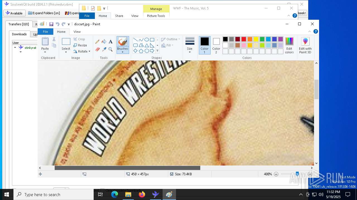The height and width of the screenshot is (200, 357).
Task: Select the Fill with color bucket tool
Action: (104, 42)
